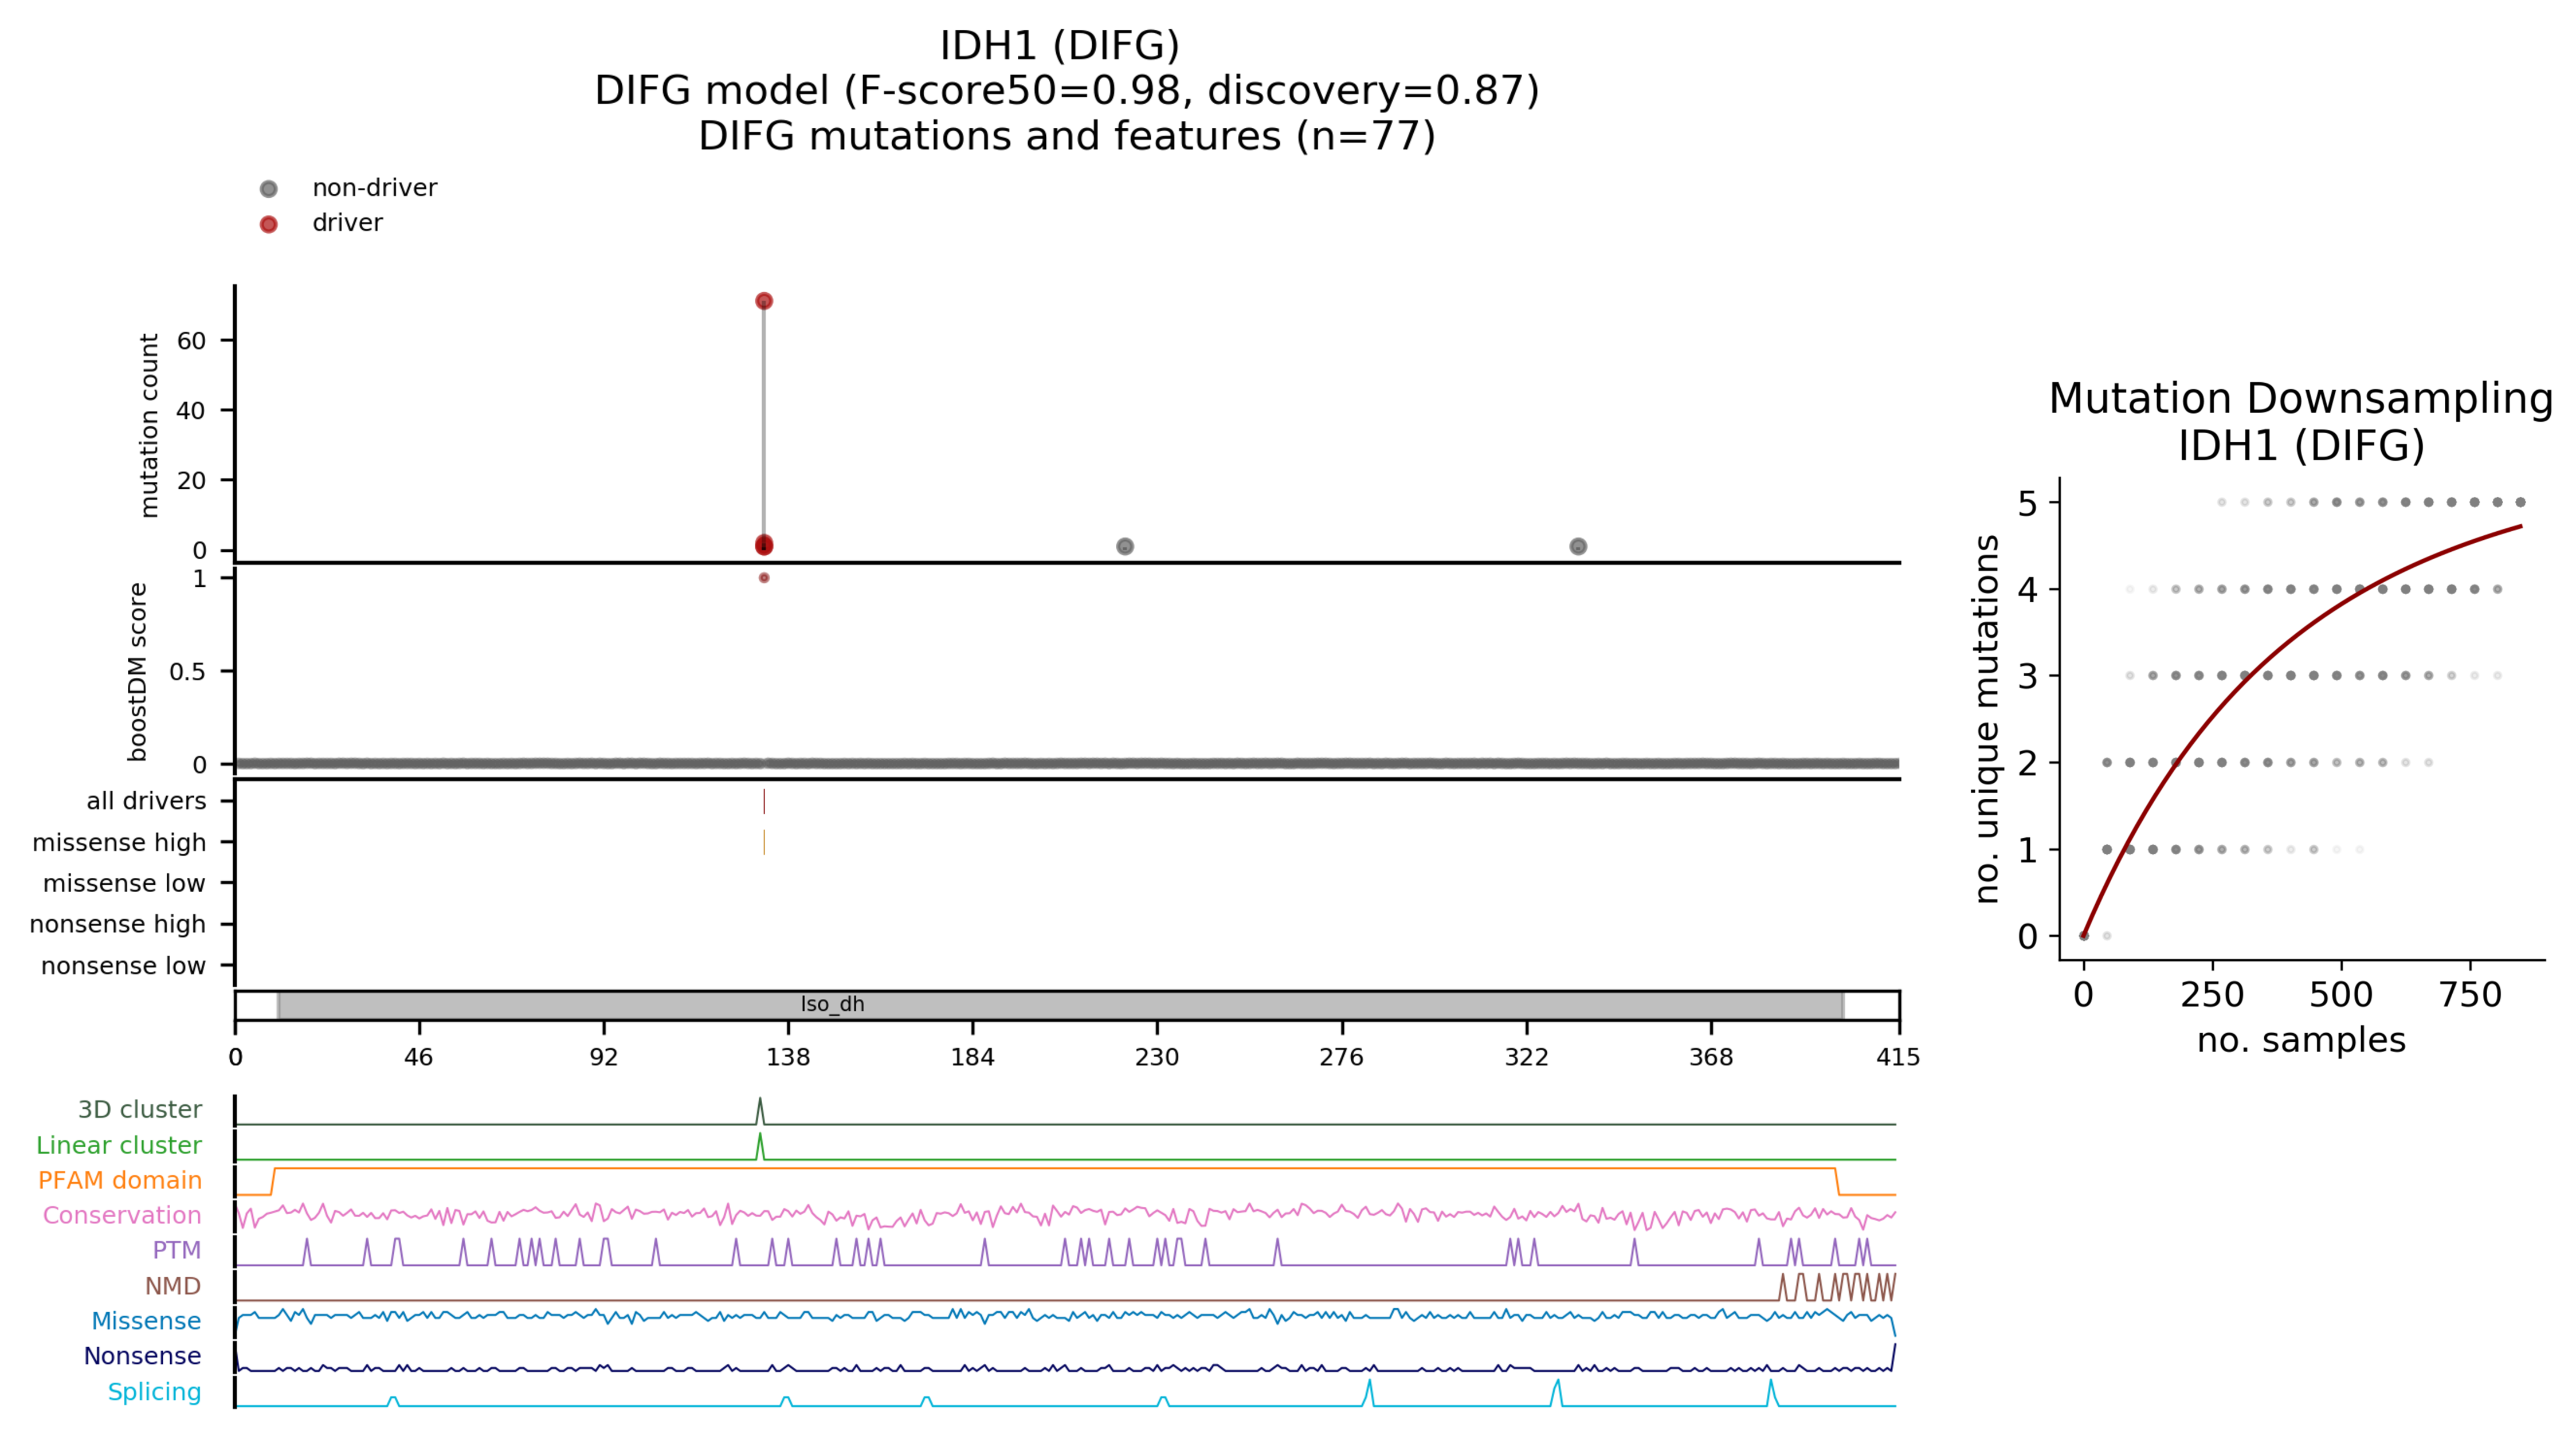Click the Iso_dh domain bar label

pos(832,1004)
